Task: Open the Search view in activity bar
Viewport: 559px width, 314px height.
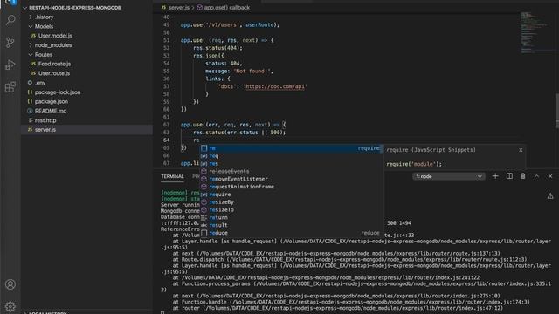Action: point(10,20)
